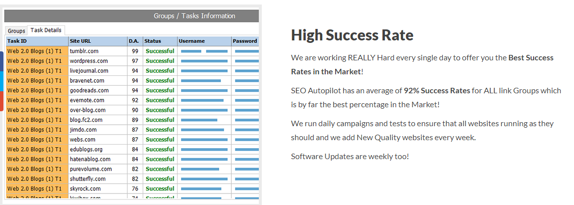The height and width of the screenshot is (205, 574).
Task: Select the Task Details tab
Action: [x=46, y=30]
